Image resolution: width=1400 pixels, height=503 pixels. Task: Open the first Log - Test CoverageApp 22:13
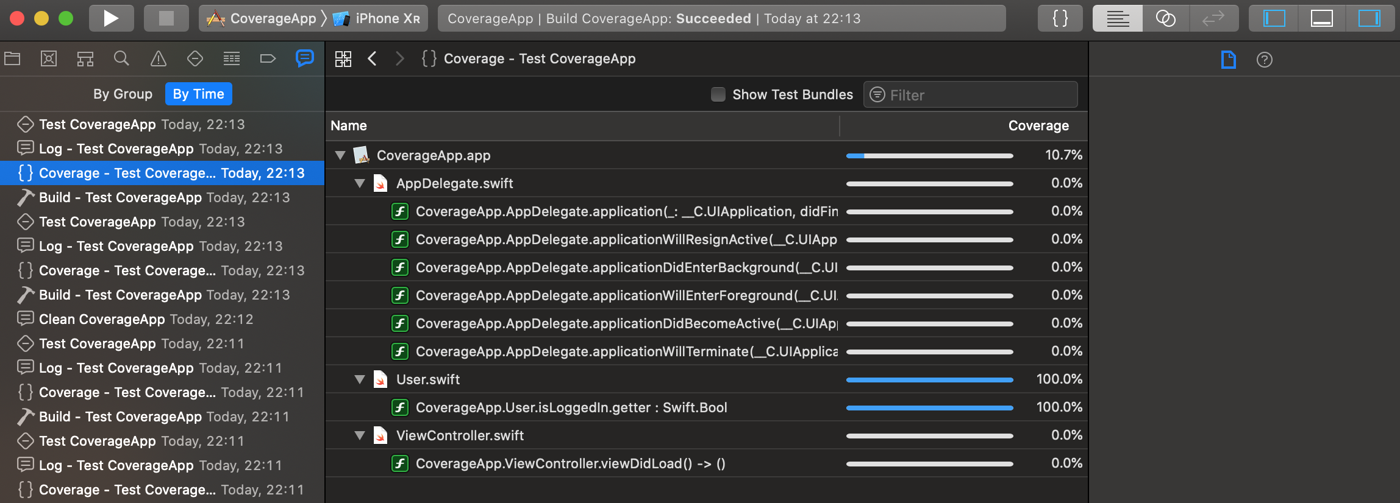162,149
